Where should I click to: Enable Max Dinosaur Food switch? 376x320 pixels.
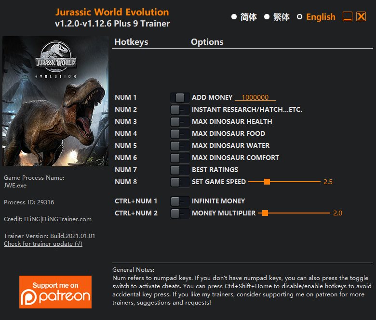(x=180, y=134)
